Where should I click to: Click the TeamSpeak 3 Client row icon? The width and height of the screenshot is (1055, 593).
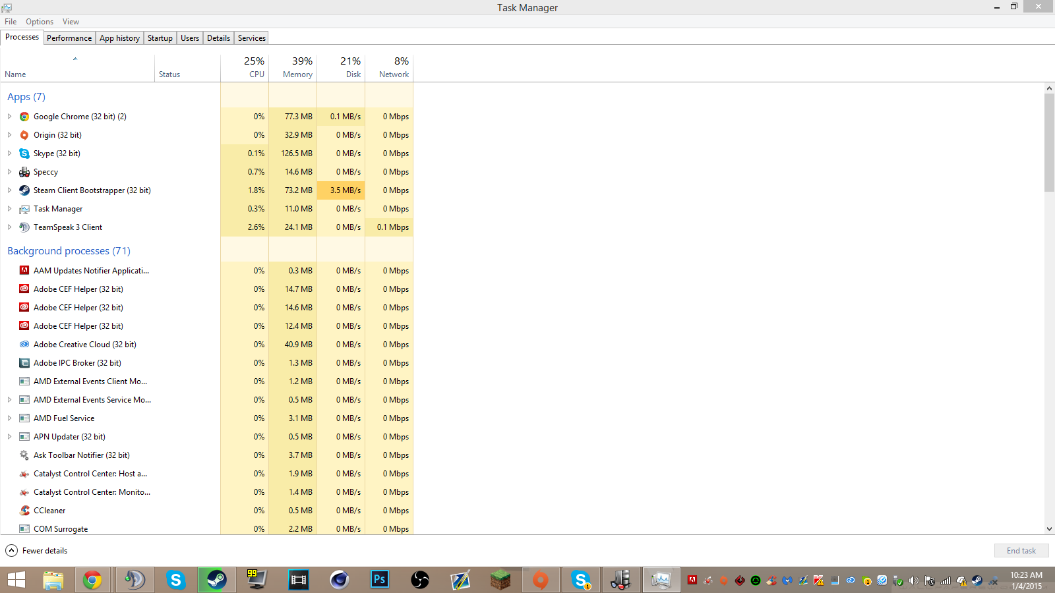click(24, 227)
